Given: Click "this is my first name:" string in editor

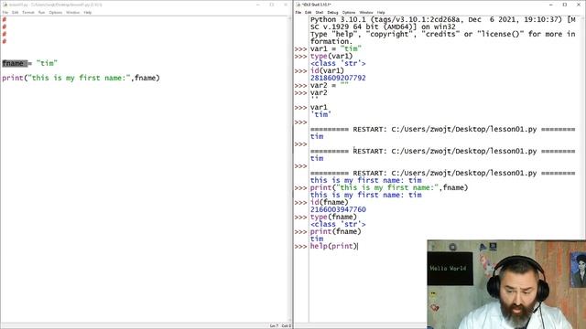Looking at the screenshot, I should (x=80, y=78).
